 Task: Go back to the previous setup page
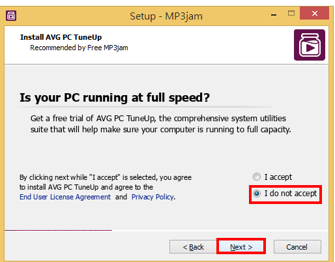click(193, 247)
